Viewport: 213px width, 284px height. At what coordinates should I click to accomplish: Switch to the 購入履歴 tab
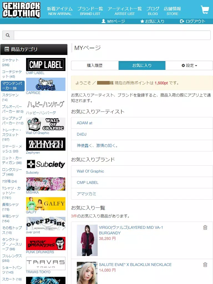tap(95, 65)
